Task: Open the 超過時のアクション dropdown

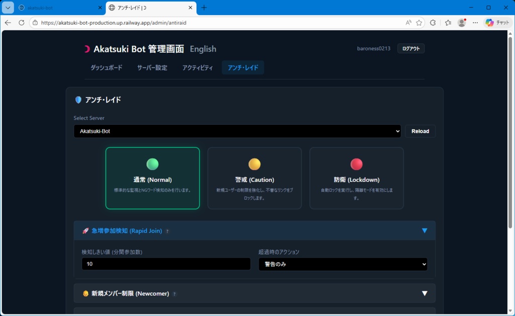Action: (x=342, y=264)
